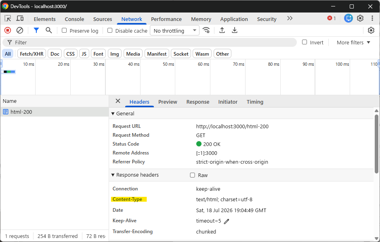Screen dimensions: 380x242
Task: Open the No throttling dropdown
Action: 174,31
